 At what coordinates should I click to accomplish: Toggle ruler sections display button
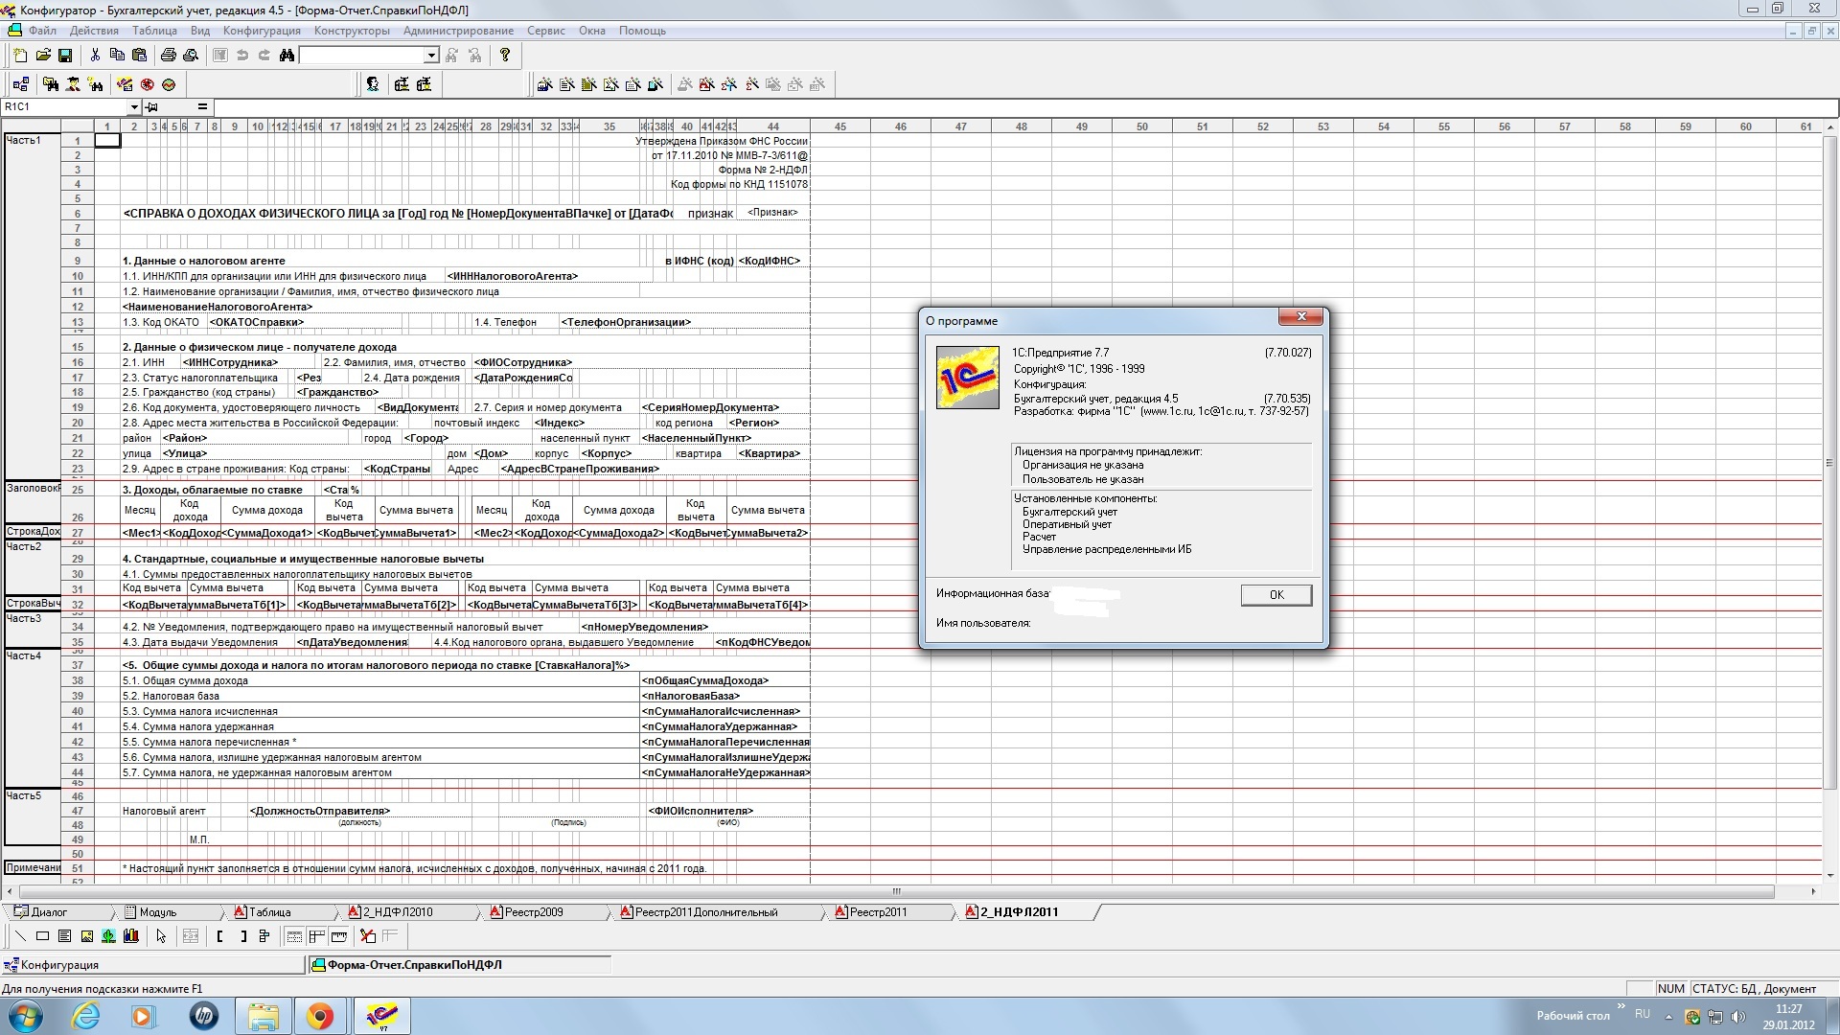pos(338,936)
